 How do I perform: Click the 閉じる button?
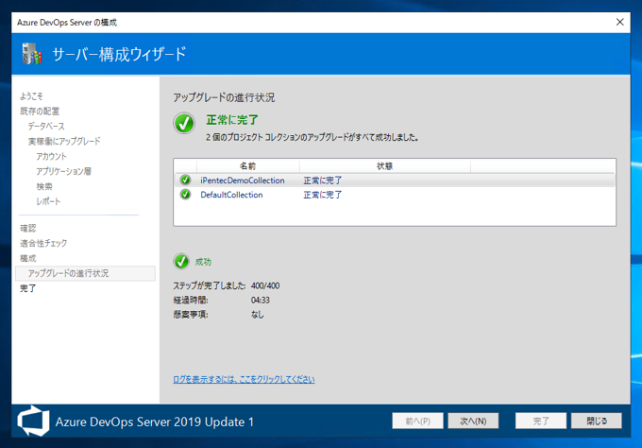click(597, 421)
